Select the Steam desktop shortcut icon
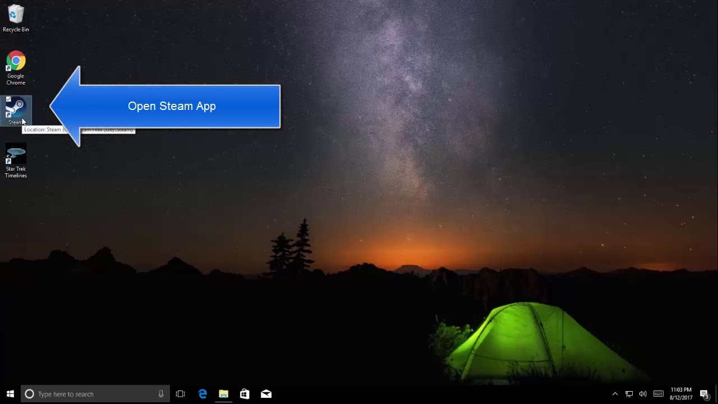Image resolution: width=718 pixels, height=404 pixels. point(16,111)
